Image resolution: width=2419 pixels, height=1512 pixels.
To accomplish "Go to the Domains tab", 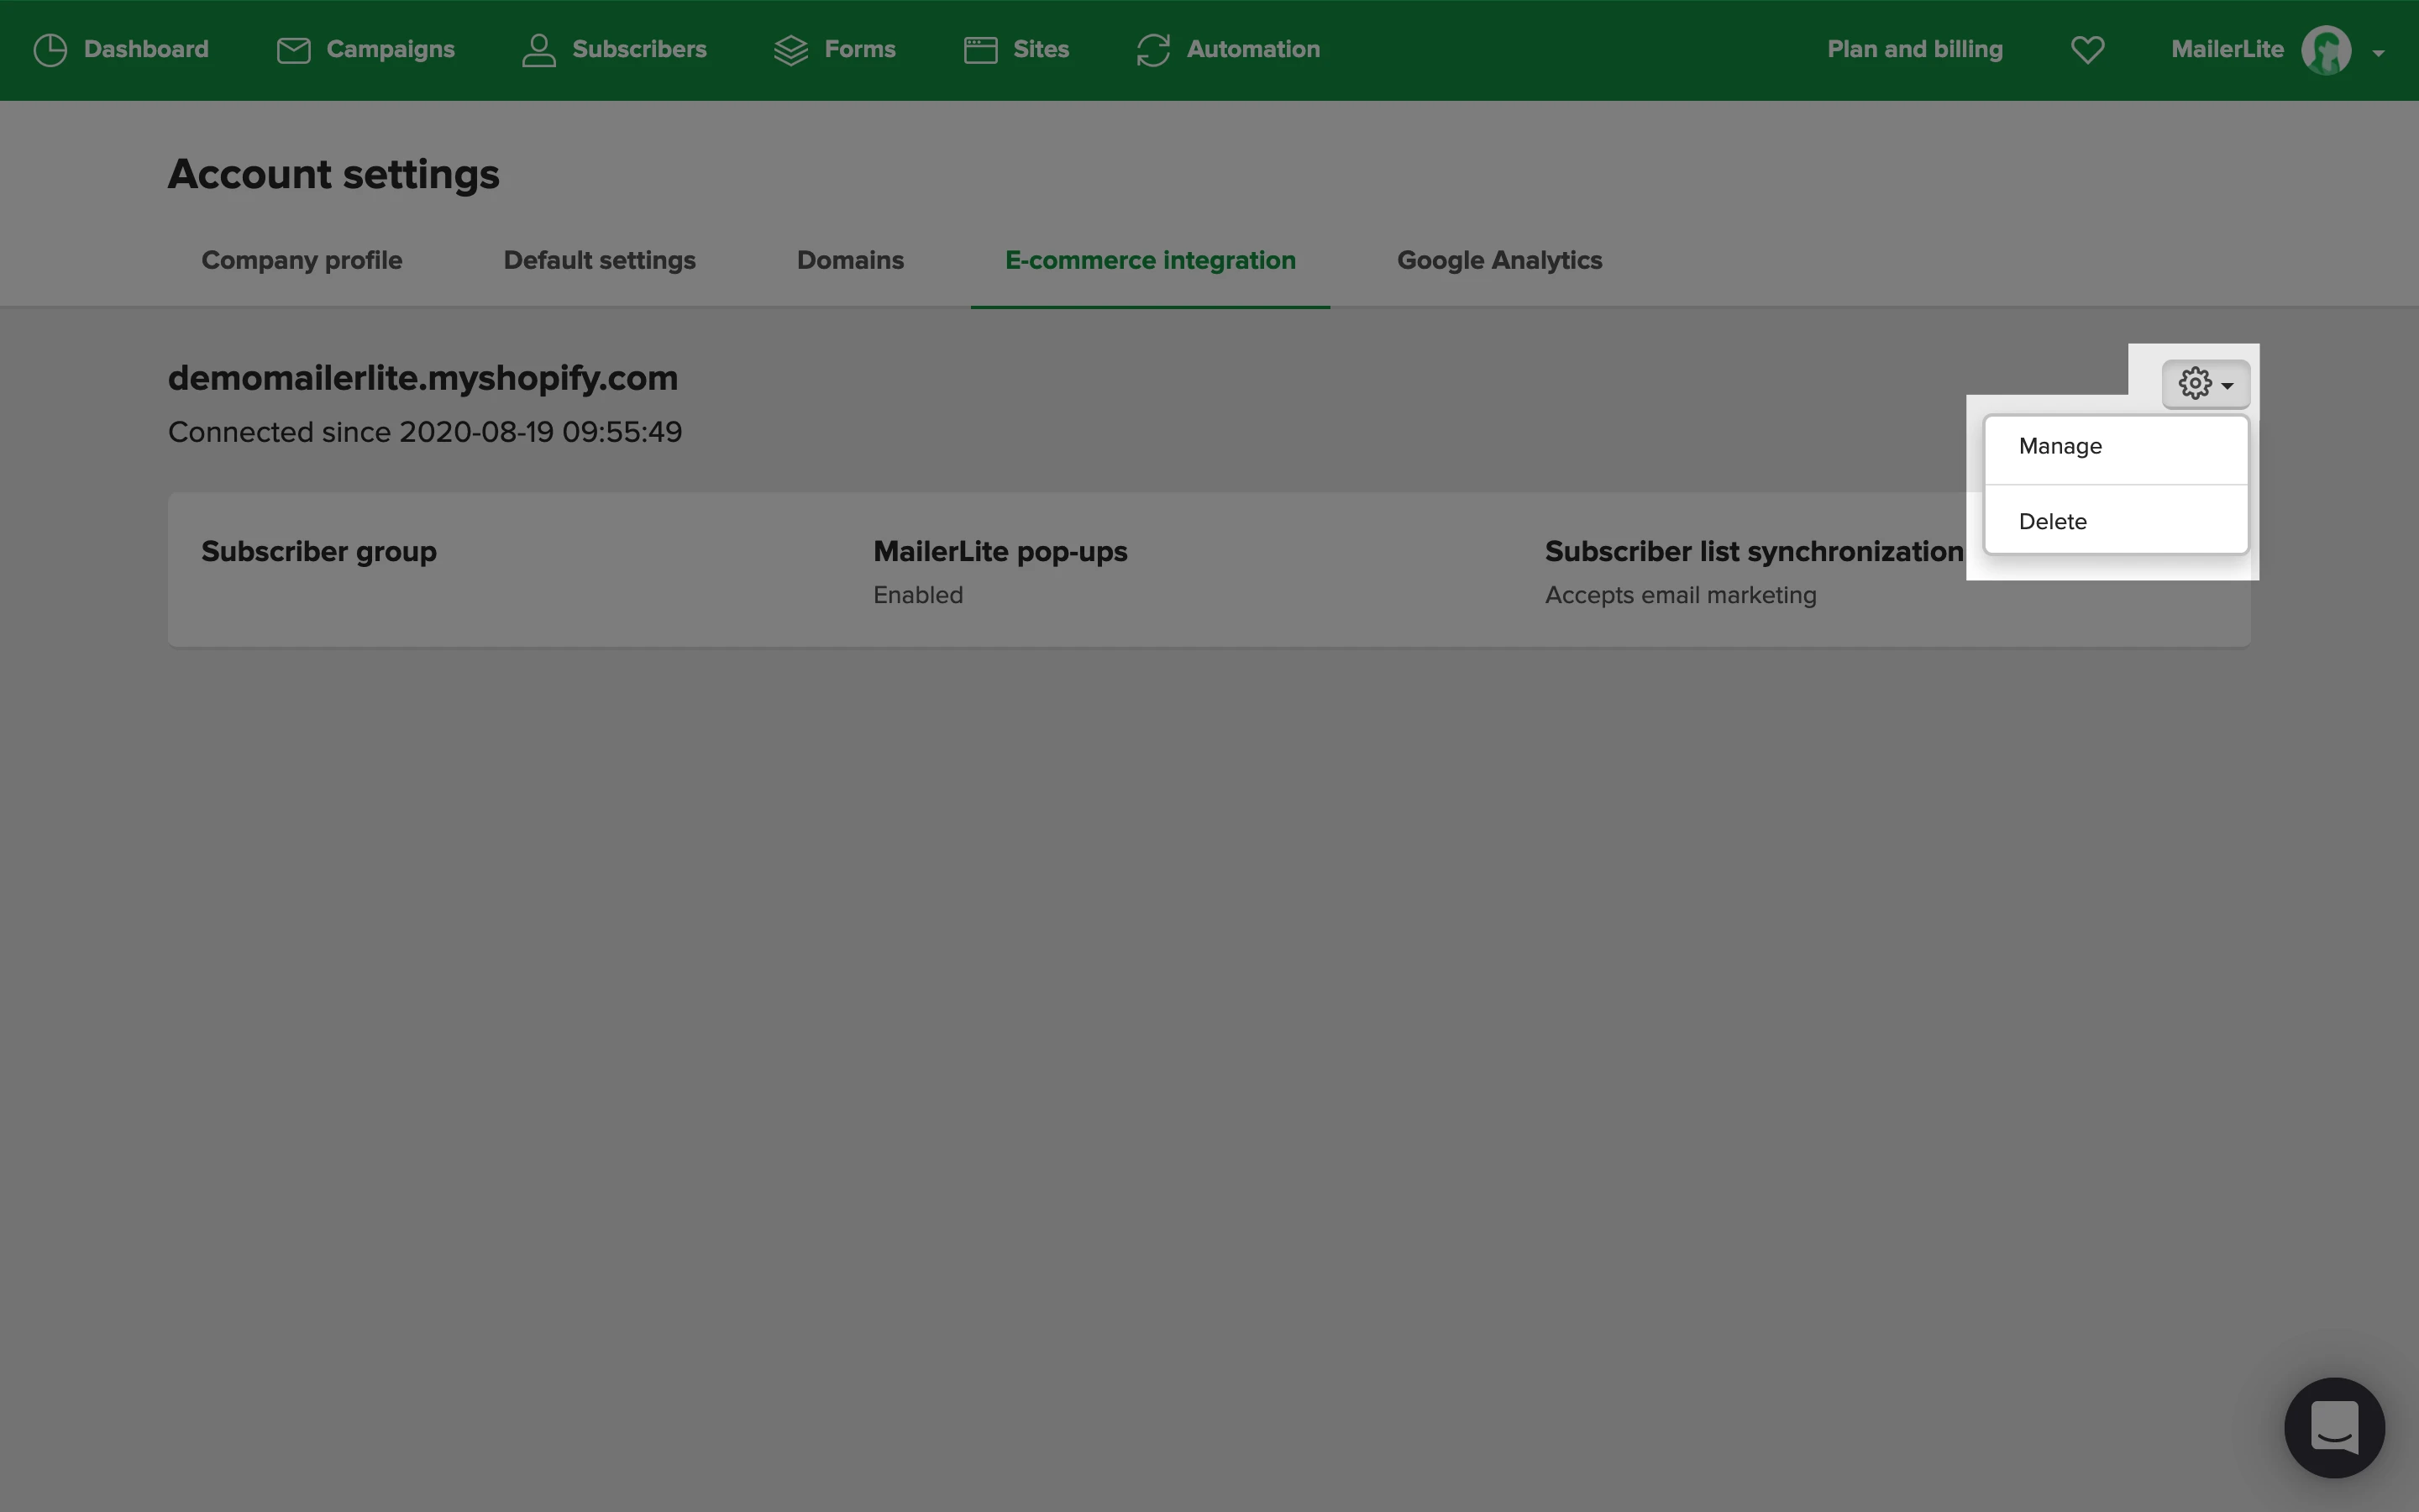I will pyautogui.click(x=850, y=260).
